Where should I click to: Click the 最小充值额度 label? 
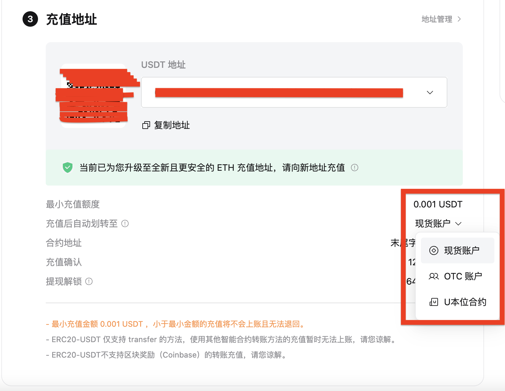coord(73,204)
